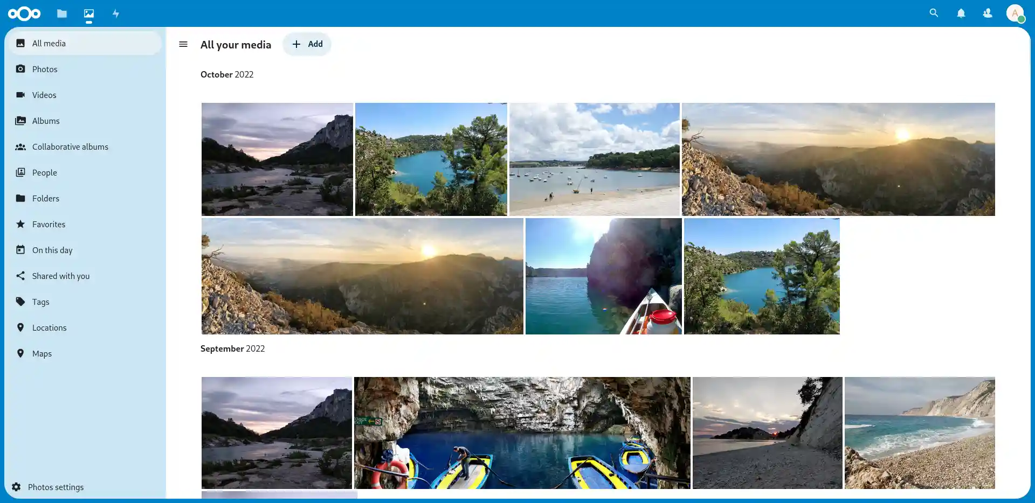
Task: Open the Contacts icon in top bar
Action: (x=988, y=13)
